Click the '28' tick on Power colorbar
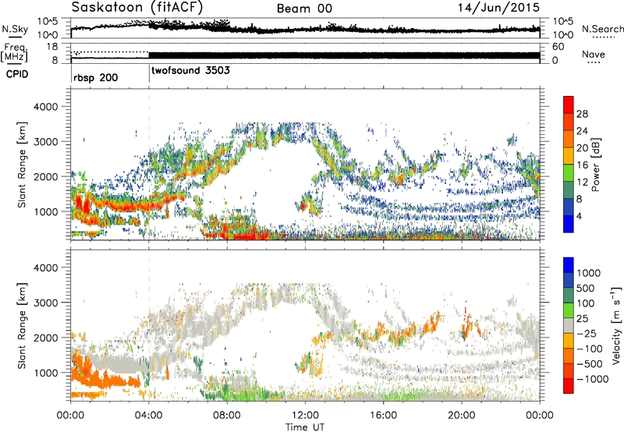Image resolution: width=624 pixels, height=432 pixels. pyautogui.click(x=582, y=114)
